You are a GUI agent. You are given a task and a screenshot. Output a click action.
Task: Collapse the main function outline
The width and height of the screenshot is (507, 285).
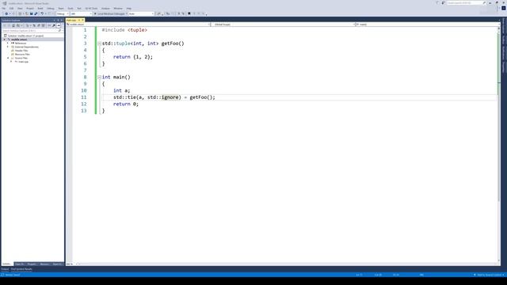(x=99, y=78)
